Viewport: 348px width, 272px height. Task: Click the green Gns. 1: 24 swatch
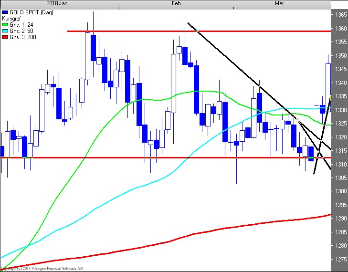(5, 25)
